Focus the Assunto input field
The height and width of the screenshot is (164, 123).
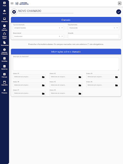(94, 36)
